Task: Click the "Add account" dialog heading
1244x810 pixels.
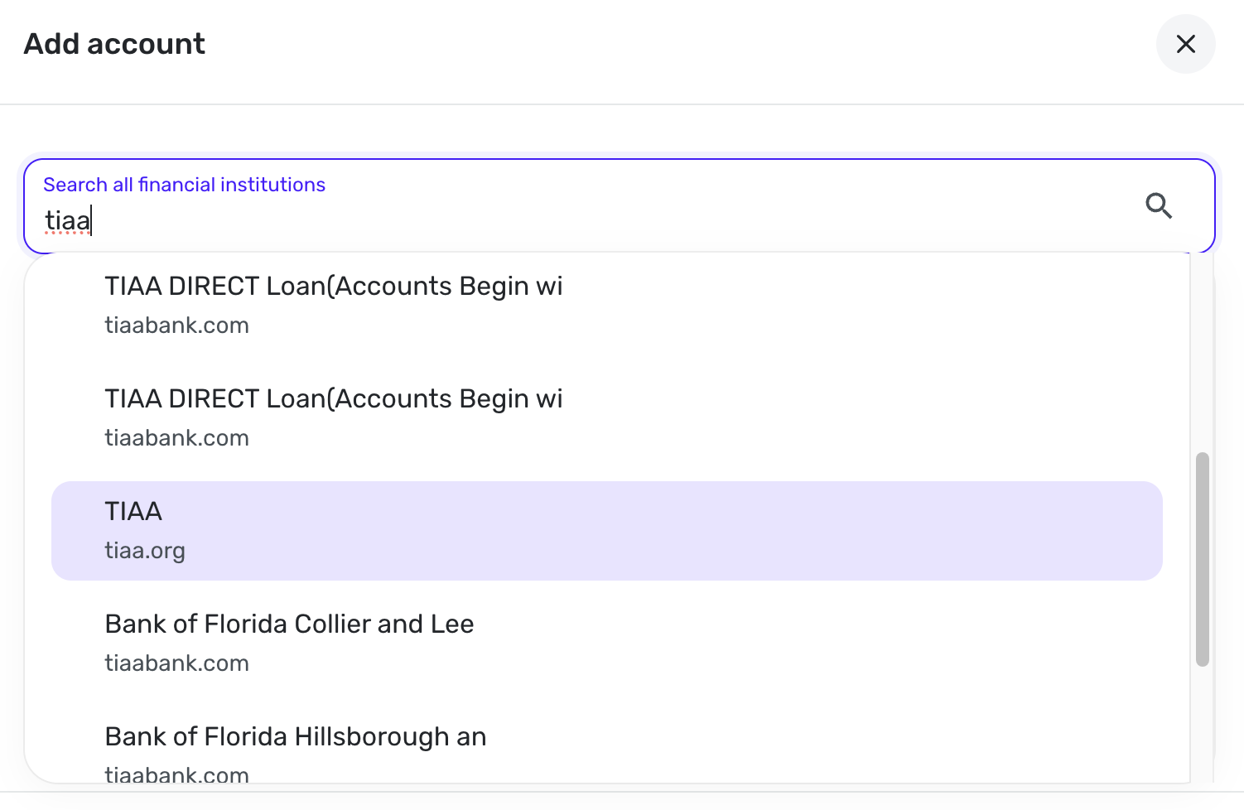Action: point(114,44)
